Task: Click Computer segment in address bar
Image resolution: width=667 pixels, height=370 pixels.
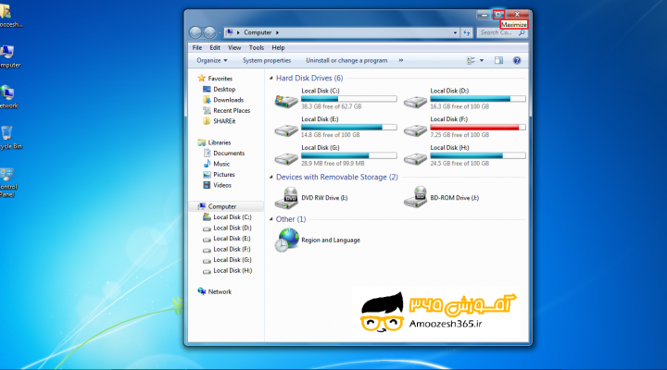Action: [258, 32]
